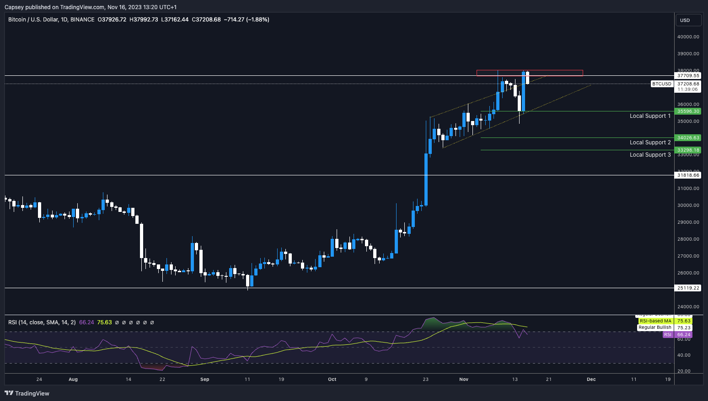Click the Local Support 3 label
Screen dimensions: 708x401
[x=650, y=155]
